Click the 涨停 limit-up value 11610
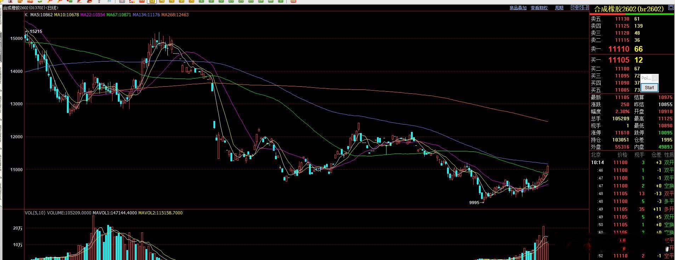 click(622, 133)
